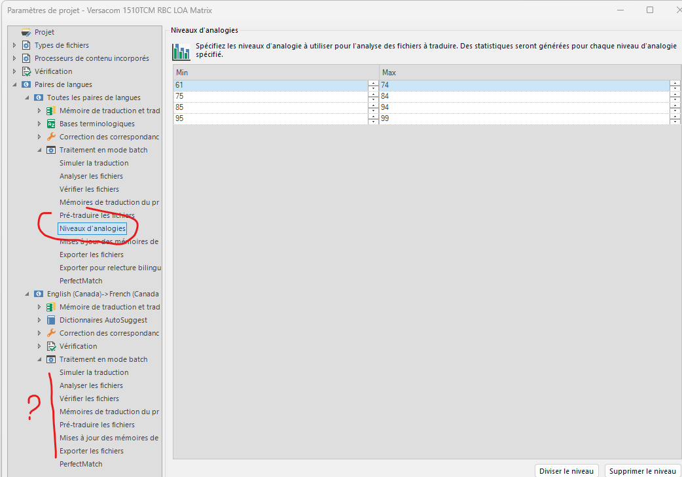
Task: Click the Supprimer le niveau button
Action: point(643,471)
